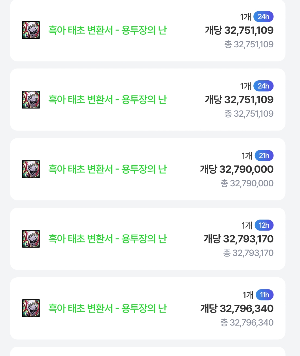
Task: Tap the 1개 quantity beside the 12h badge
Action: pyautogui.click(x=247, y=225)
